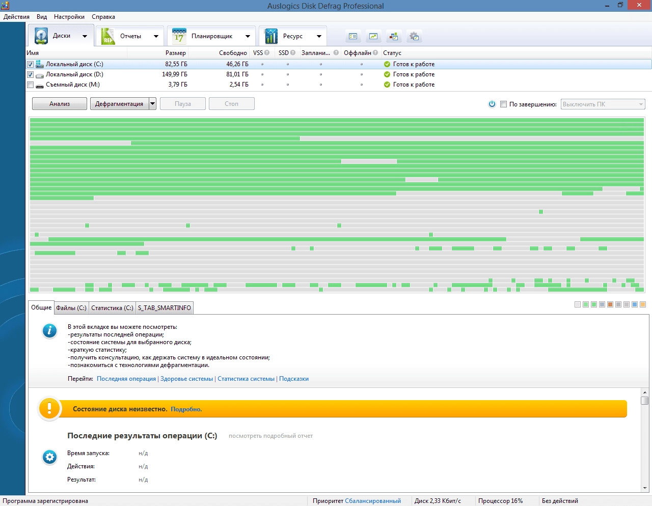Click the colored blocks toolbar icon
Viewport: 652px width, 506px height.
tap(394, 36)
